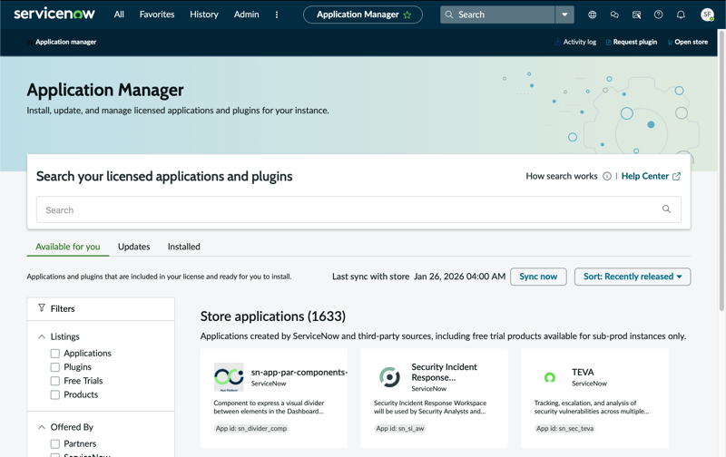This screenshot has height=457, width=726.
Task: Click the page vertical scrollbar
Action: pos(721,171)
